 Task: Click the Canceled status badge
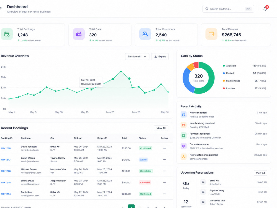tap(145, 182)
